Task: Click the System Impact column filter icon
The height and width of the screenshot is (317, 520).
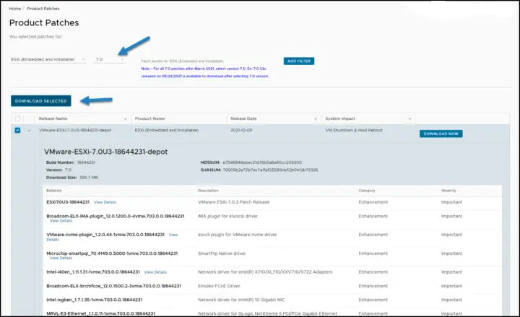Action: click(410, 119)
